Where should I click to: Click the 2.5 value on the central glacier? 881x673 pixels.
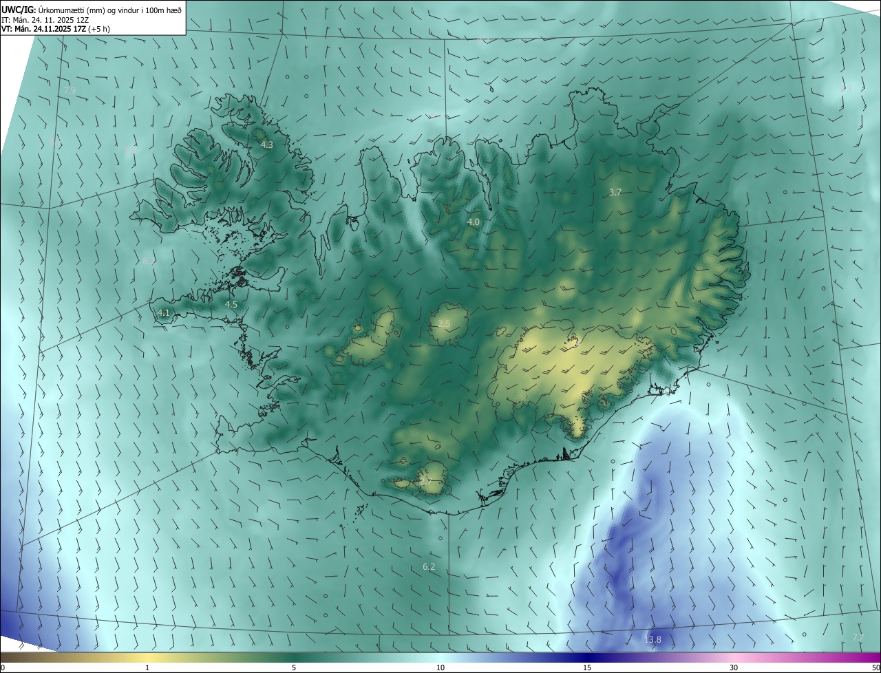(x=444, y=324)
